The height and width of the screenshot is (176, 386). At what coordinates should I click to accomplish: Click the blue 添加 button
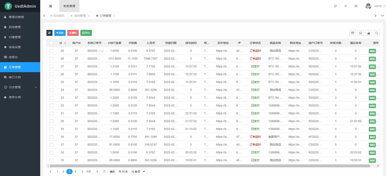coord(60,33)
